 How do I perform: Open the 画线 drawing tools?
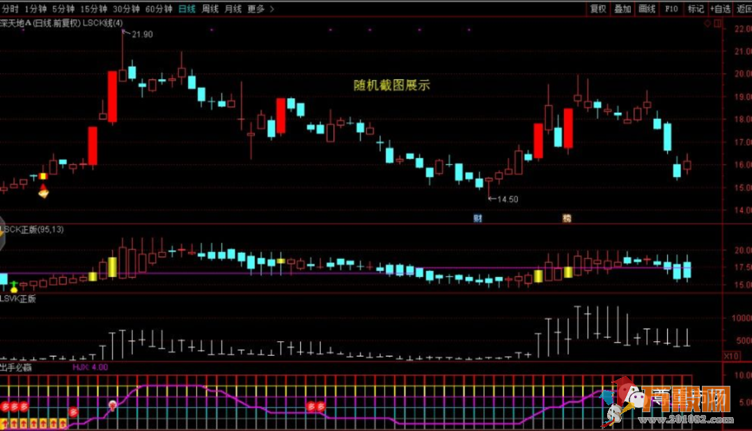pyautogui.click(x=647, y=8)
